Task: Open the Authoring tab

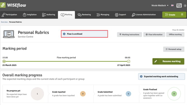Action: [x=49, y=15]
